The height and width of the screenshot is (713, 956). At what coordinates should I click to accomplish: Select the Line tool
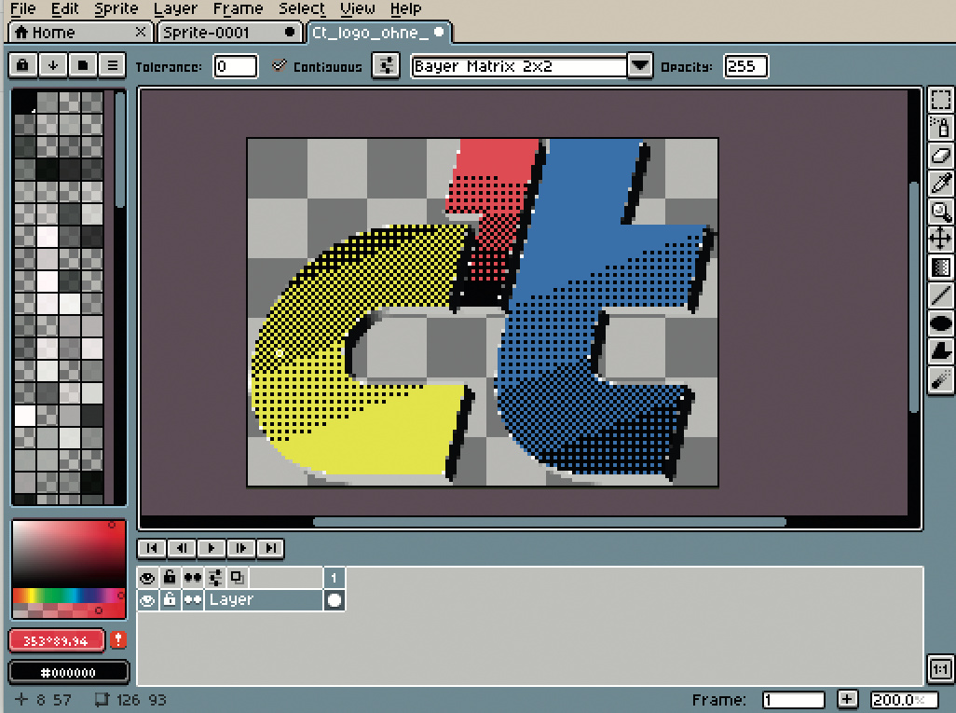pyautogui.click(x=940, y=295)
